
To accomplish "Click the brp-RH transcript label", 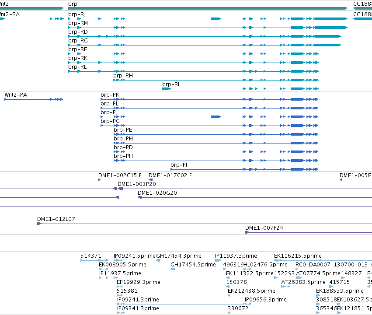I will coord(123,76).
